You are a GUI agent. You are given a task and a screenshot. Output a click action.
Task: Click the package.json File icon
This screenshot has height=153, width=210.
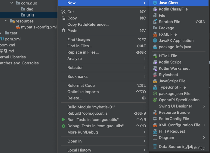coord(155,93)
